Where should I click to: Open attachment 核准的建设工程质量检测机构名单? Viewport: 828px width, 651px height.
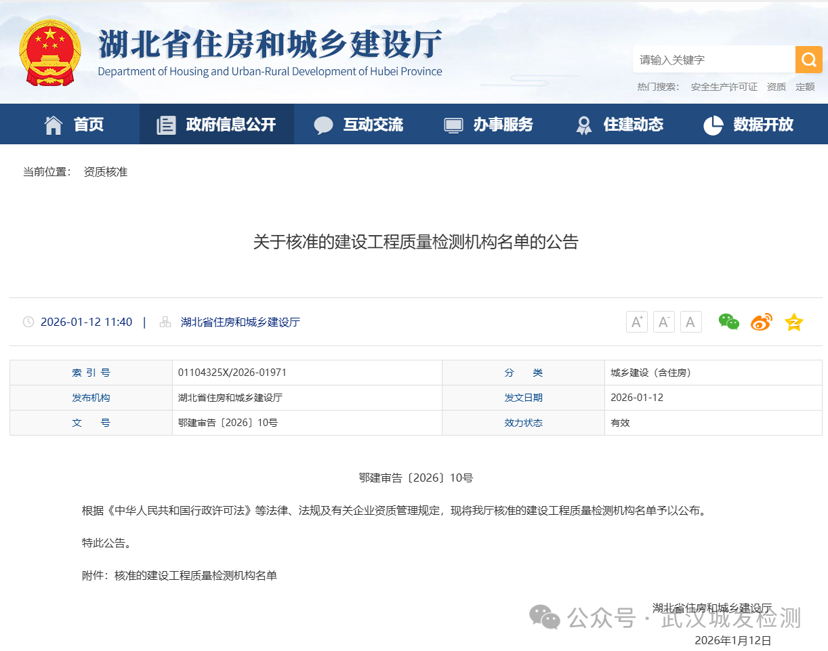tap(196, 576)
